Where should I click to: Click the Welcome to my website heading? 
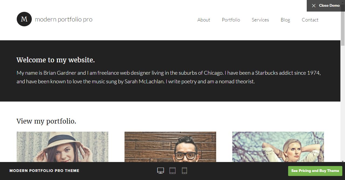pos(56,60)
